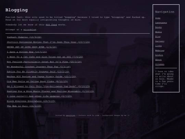185x139 pixels.
Task: Open Links page in Navigation
Action: [x=159, y=46]
